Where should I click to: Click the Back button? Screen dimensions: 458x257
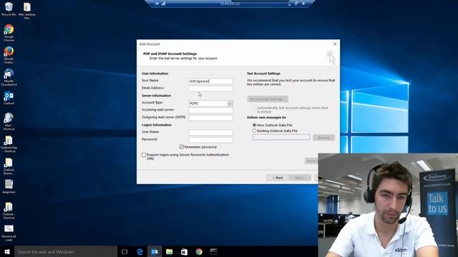pyautogui.click(x=278, y=178)
